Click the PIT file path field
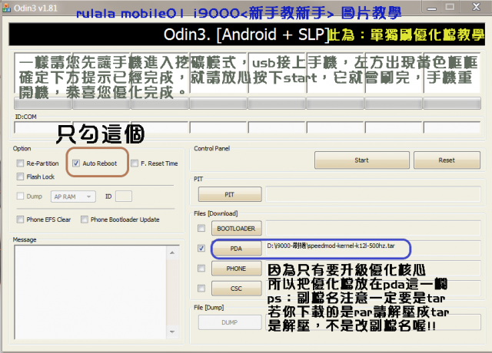The image size is (492, 353). click(x=373, y=194)
